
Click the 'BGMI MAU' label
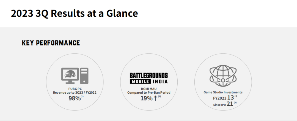coord(148,89)
